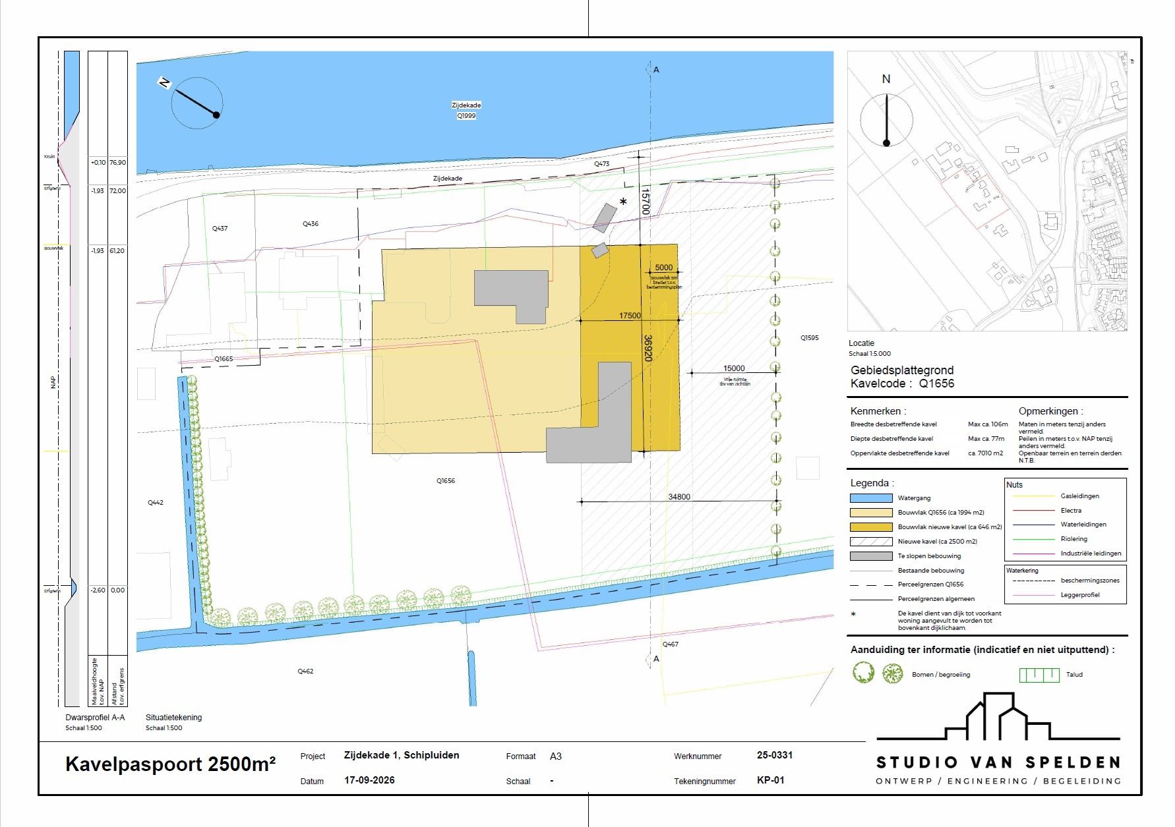Click the Werknummer value 25-0331
1175x827 pixels.
(775, 755)
